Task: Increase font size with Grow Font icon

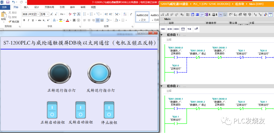Action: coord(52,14)
